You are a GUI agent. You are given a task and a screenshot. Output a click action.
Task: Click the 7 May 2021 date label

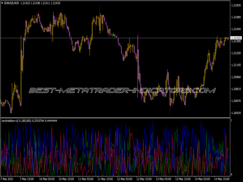(9, 178)
